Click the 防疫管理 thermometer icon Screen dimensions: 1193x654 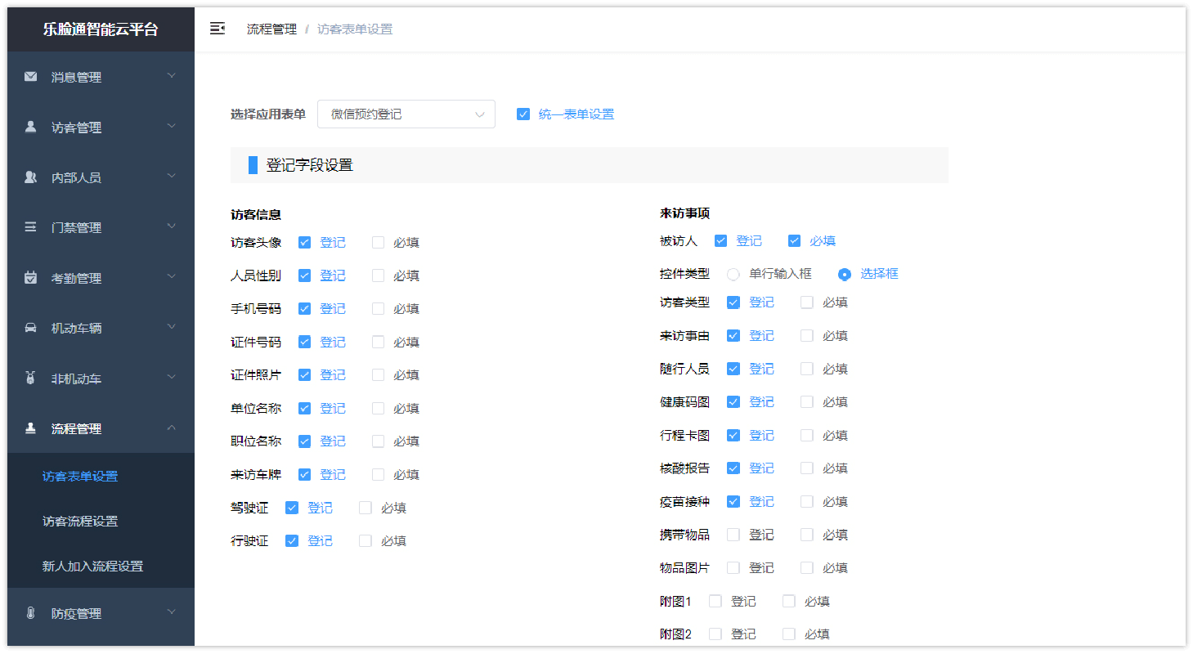(x=30, y=613)
